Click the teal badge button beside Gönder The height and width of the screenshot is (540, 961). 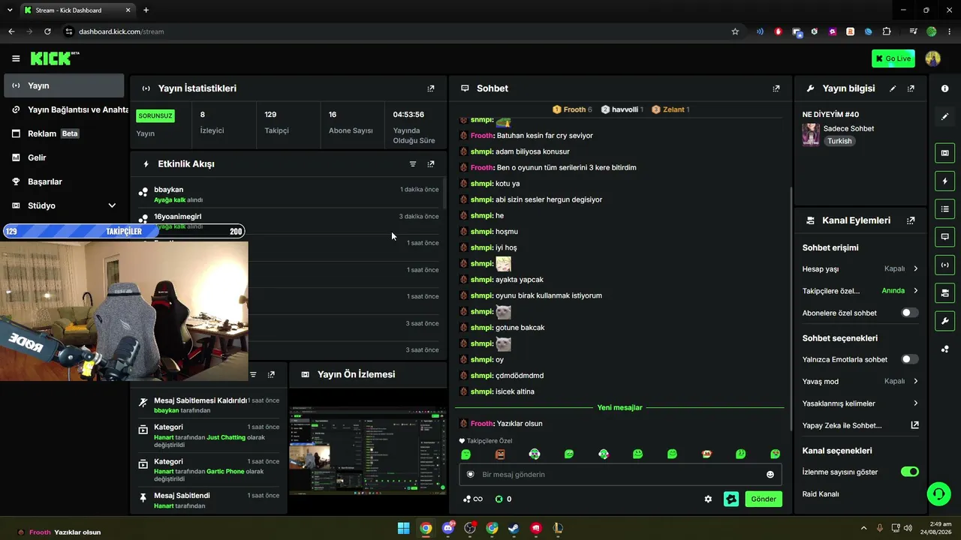tap(731, 499)
